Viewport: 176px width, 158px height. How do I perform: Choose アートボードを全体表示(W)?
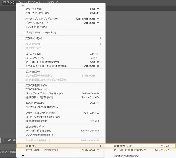tap(61, 62)
